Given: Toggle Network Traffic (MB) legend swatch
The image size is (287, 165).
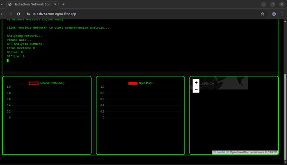Looking at the screenshot, I should [x=33, y=83].
